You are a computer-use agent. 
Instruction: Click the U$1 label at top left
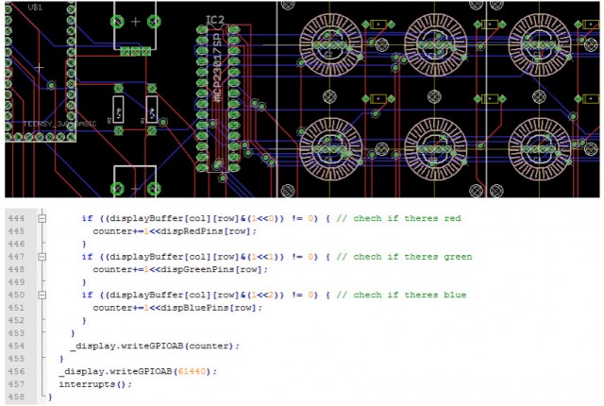[35, 8]
